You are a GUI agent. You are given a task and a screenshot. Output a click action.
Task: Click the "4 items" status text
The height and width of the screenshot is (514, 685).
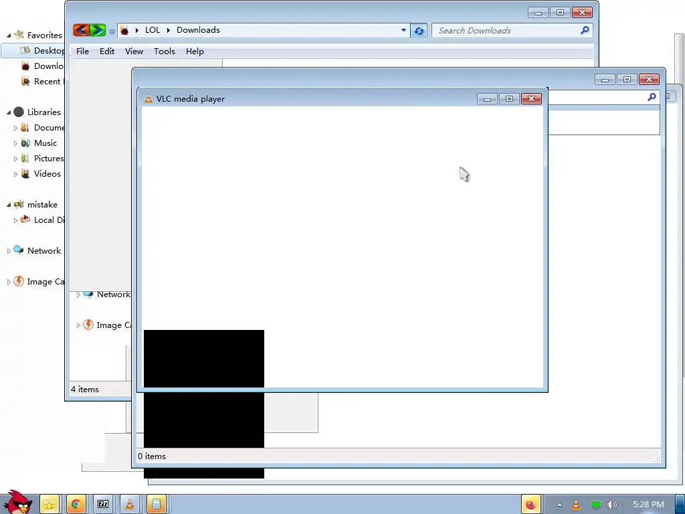[85, 389]
